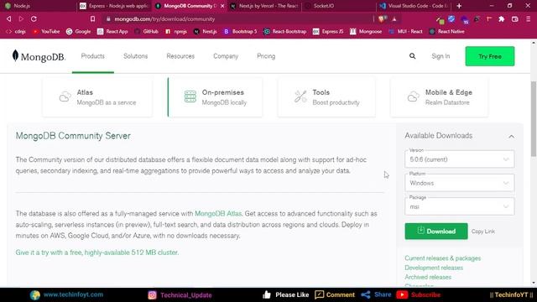Open the Brave shields icon

(382, 19)
